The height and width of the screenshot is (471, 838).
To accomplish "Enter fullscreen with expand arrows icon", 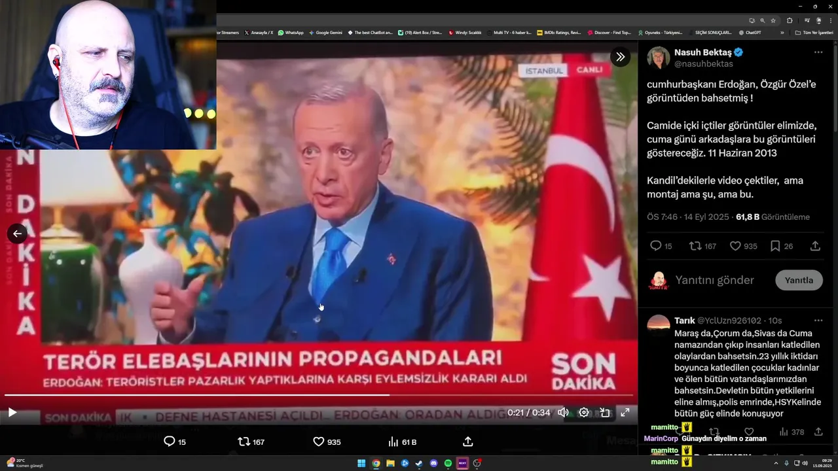I will (625, 413).
